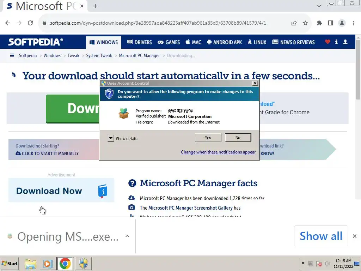Viewport: 361px width, 271px height.
Task: Click the green Download button
Action: (73, 109)
